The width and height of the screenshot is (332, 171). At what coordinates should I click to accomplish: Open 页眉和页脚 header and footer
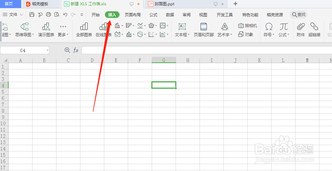204,30
